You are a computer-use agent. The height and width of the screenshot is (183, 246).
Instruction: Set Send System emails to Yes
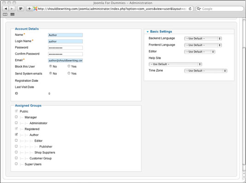[69, 73]
